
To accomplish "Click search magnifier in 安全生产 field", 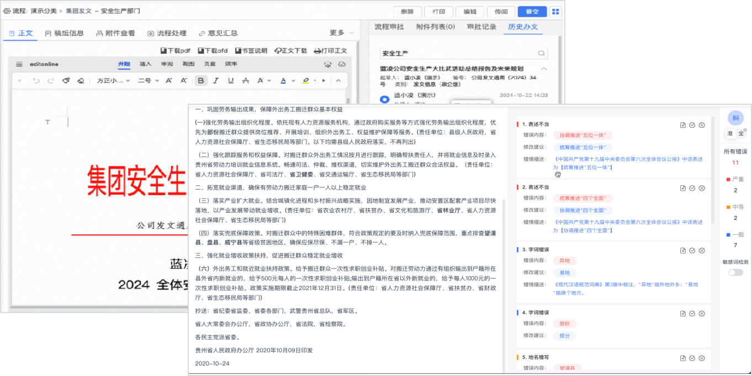I will pyautogui.click(x=542, y=53).
